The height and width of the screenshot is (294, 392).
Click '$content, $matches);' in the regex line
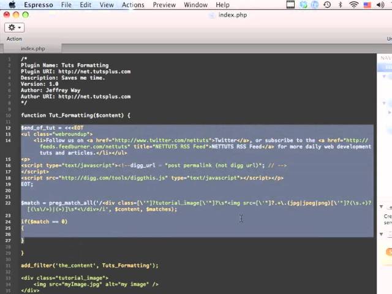[146, 209]
